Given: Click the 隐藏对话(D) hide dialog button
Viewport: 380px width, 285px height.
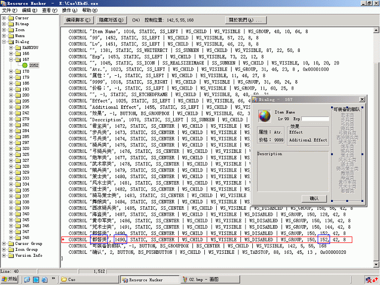Looking at the screenshot, I should (111, 20).
